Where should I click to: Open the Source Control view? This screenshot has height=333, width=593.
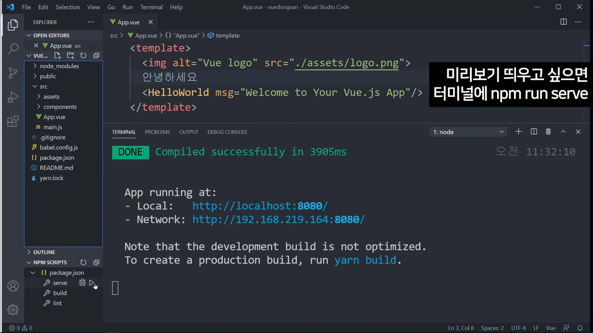click(13, 73)
